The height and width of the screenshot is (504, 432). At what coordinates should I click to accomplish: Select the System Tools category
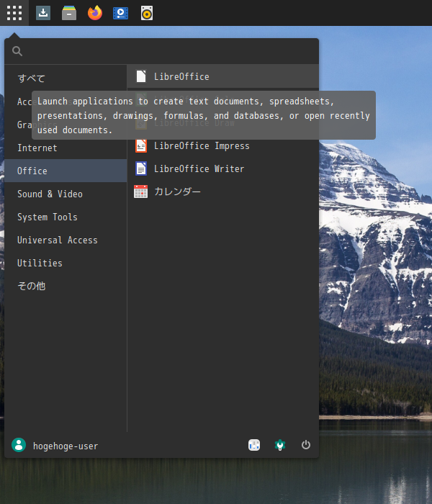[x=66, y=217]
